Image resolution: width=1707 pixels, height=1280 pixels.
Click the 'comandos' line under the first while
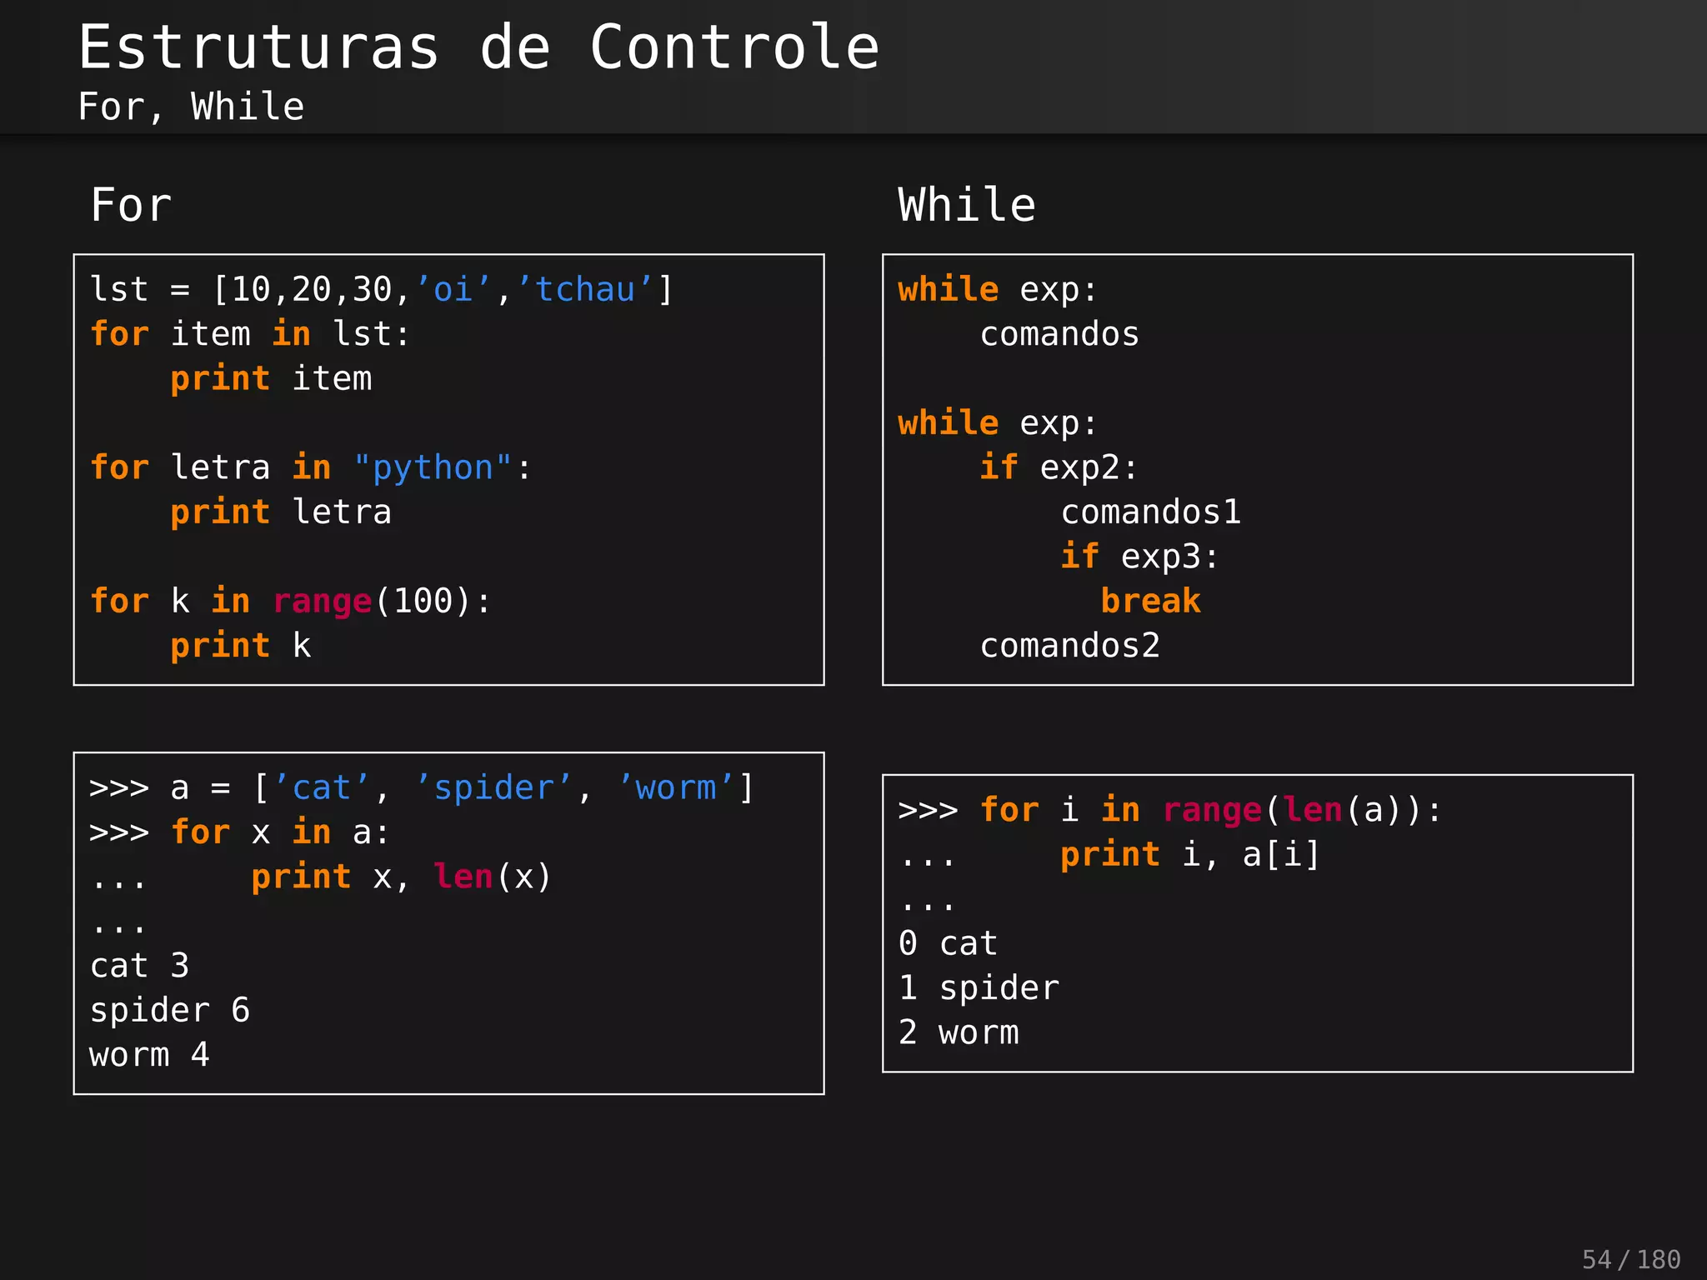click(1059, 334)
